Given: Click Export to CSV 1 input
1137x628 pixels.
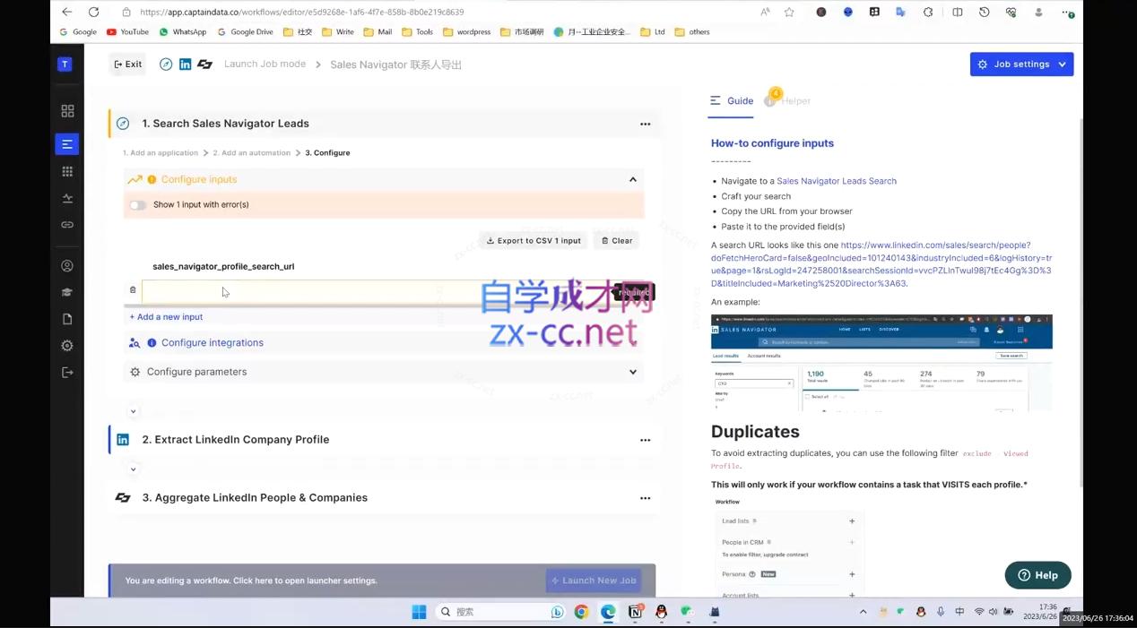Looking at the screenshot, I should point(534,241).
